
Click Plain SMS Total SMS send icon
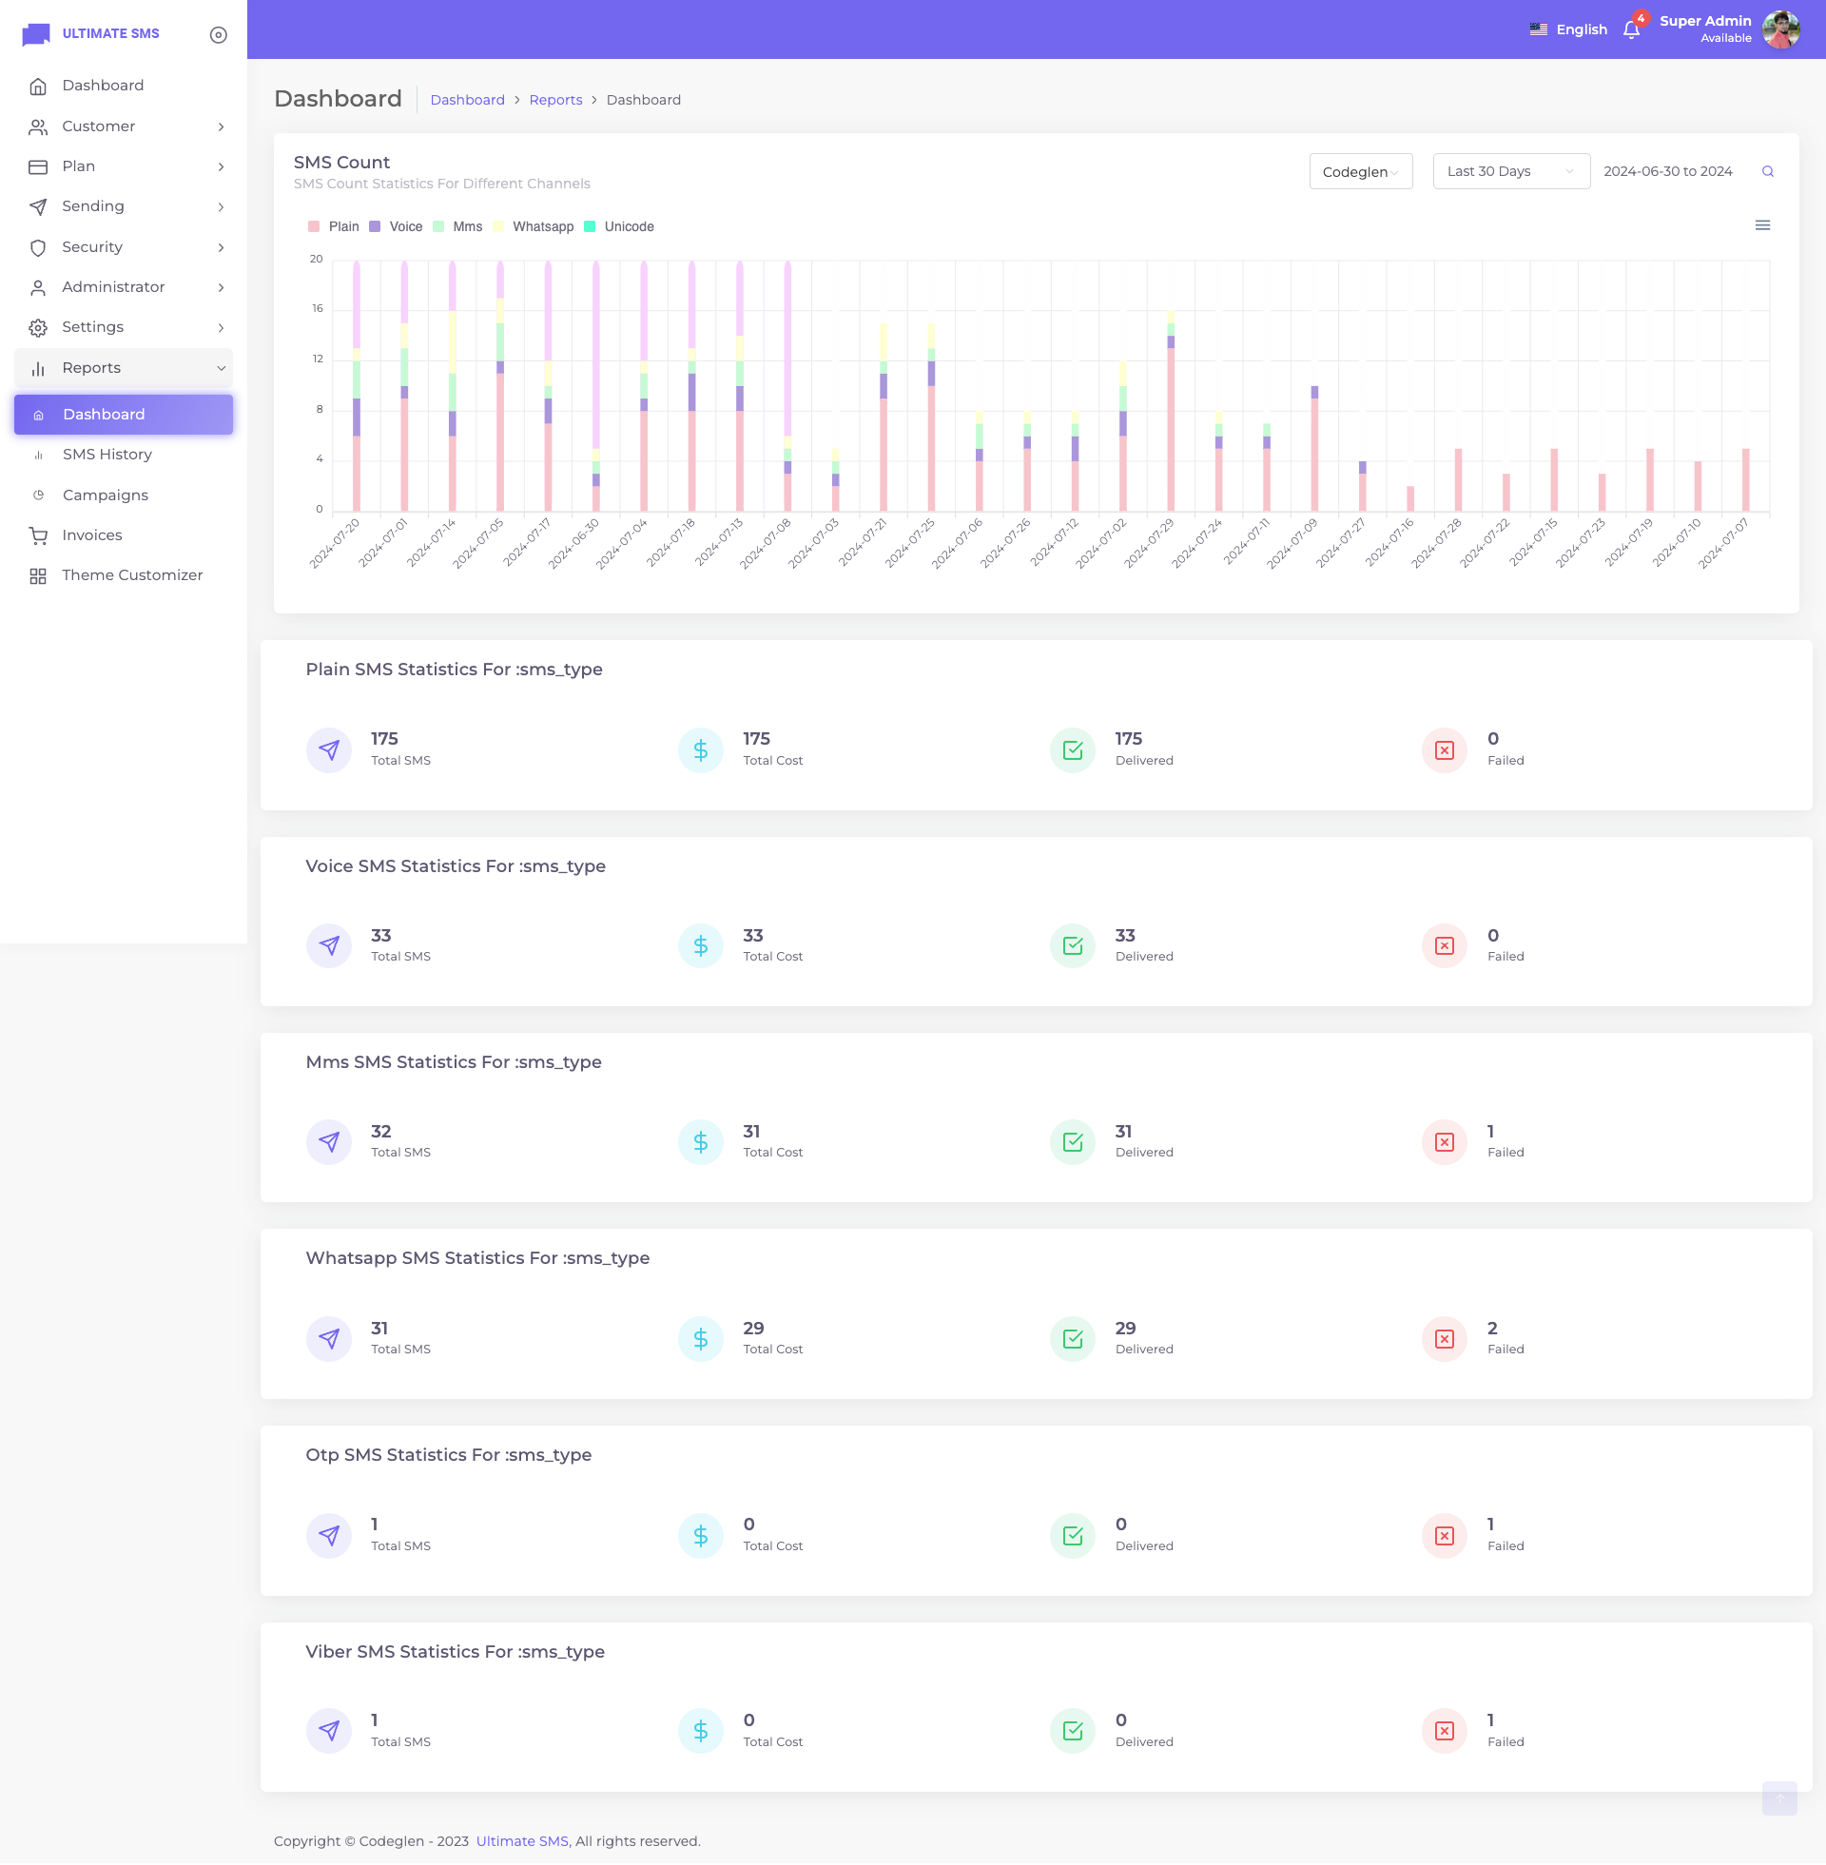[329, 749]
